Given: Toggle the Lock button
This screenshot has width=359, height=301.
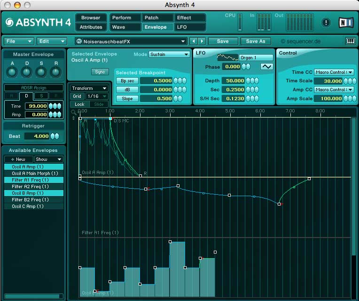Looking at the screenshot, I should tap(79, 104).
